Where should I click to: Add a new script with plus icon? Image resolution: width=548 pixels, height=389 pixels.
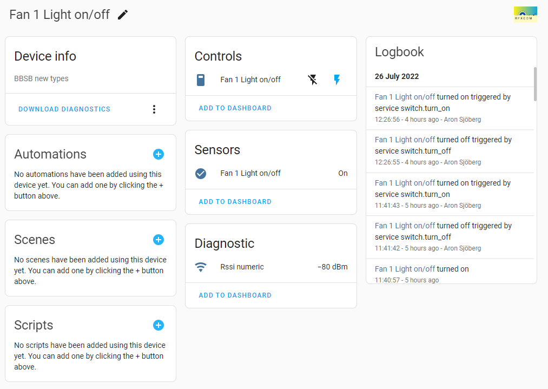pos(158,325)
